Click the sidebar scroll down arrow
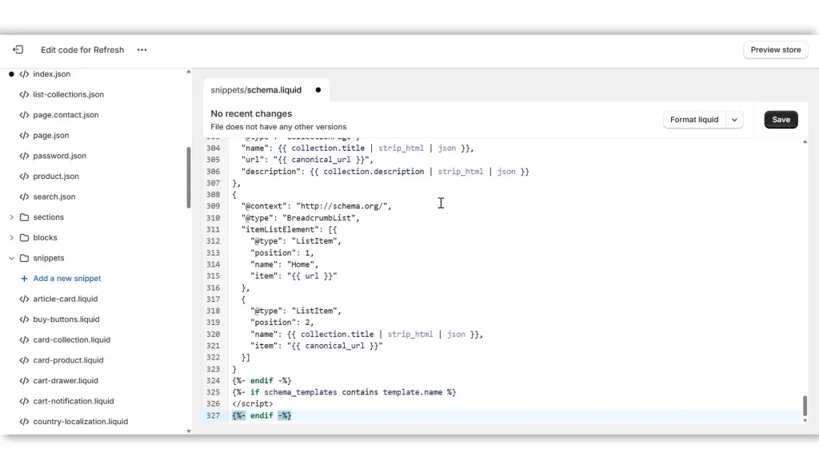This screenshot has width=819, height=460. [189, 431]
